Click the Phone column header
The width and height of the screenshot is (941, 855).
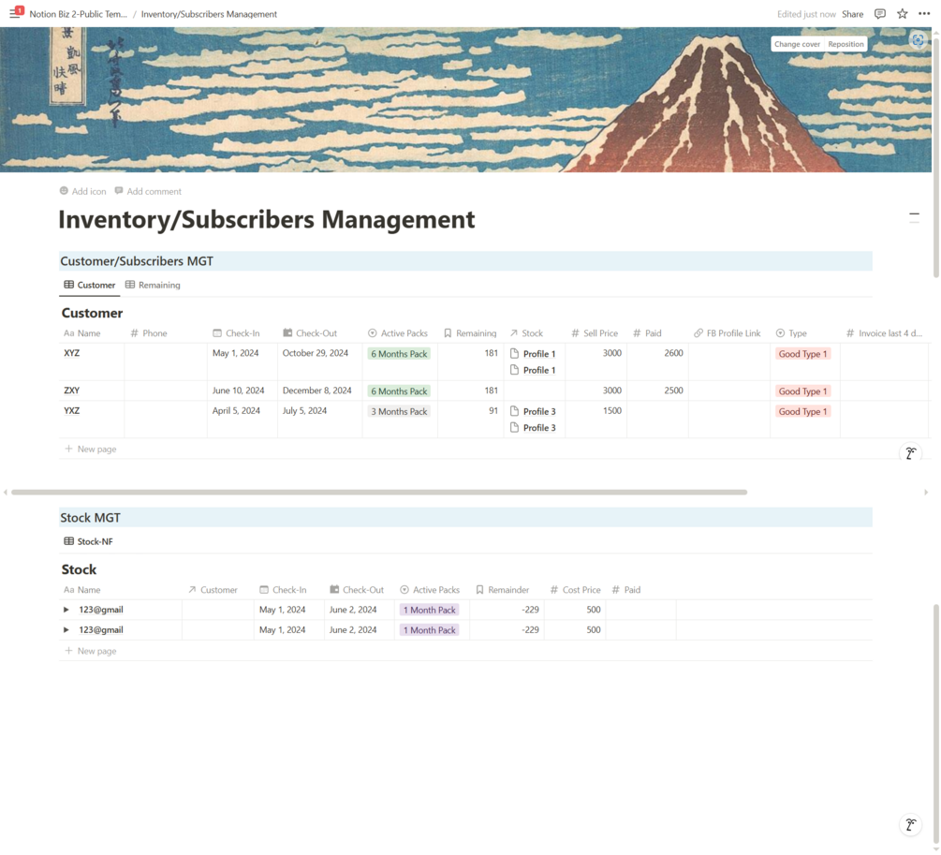[x=149, y=333]
